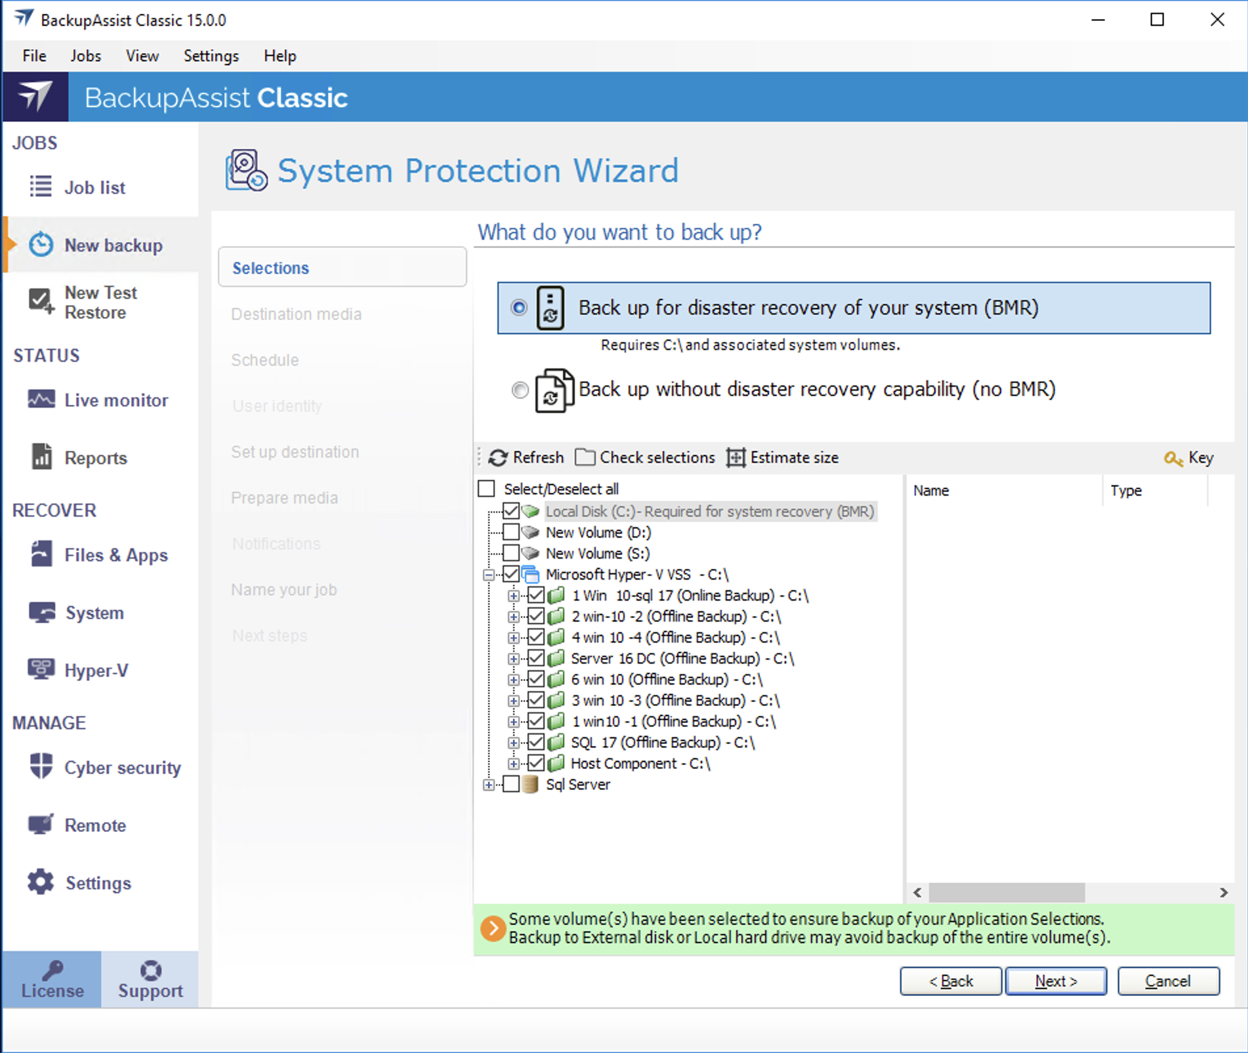Click the Cyber security shield icon
The image size is (1248, 1053).
coord(41,766)
